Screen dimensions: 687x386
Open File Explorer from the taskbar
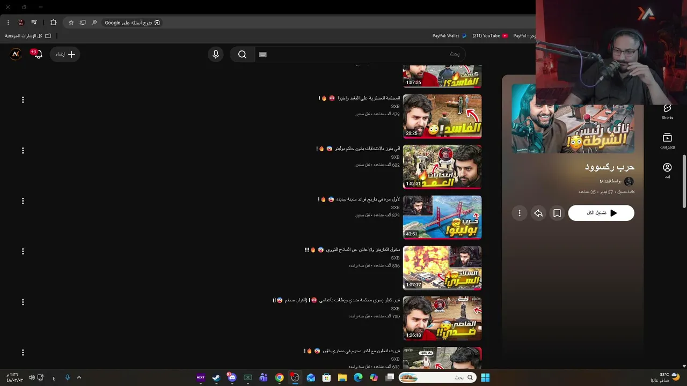342,378
